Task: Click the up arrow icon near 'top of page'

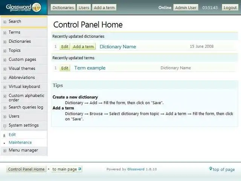Action: coord(210,169)
